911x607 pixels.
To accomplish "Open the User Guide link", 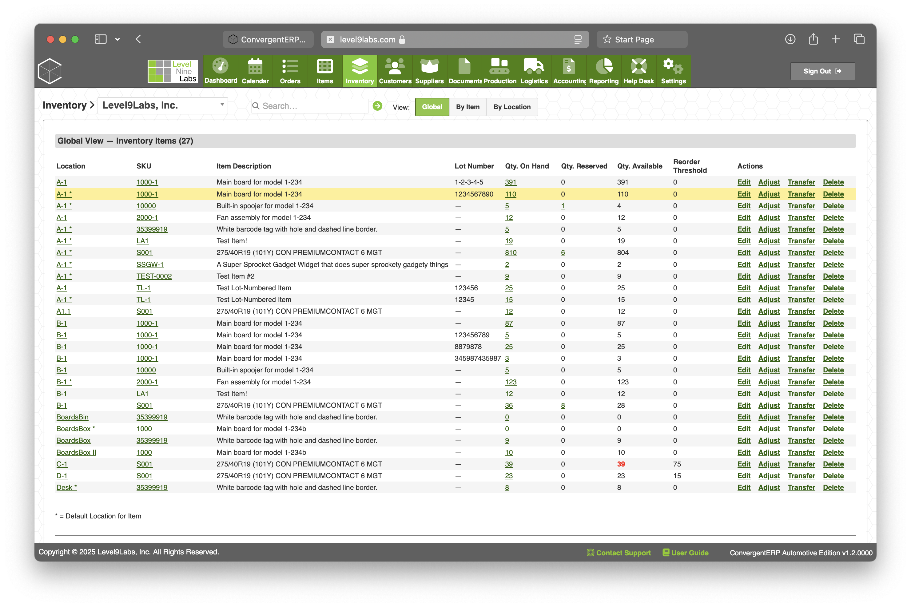I will tap(685, 553).
